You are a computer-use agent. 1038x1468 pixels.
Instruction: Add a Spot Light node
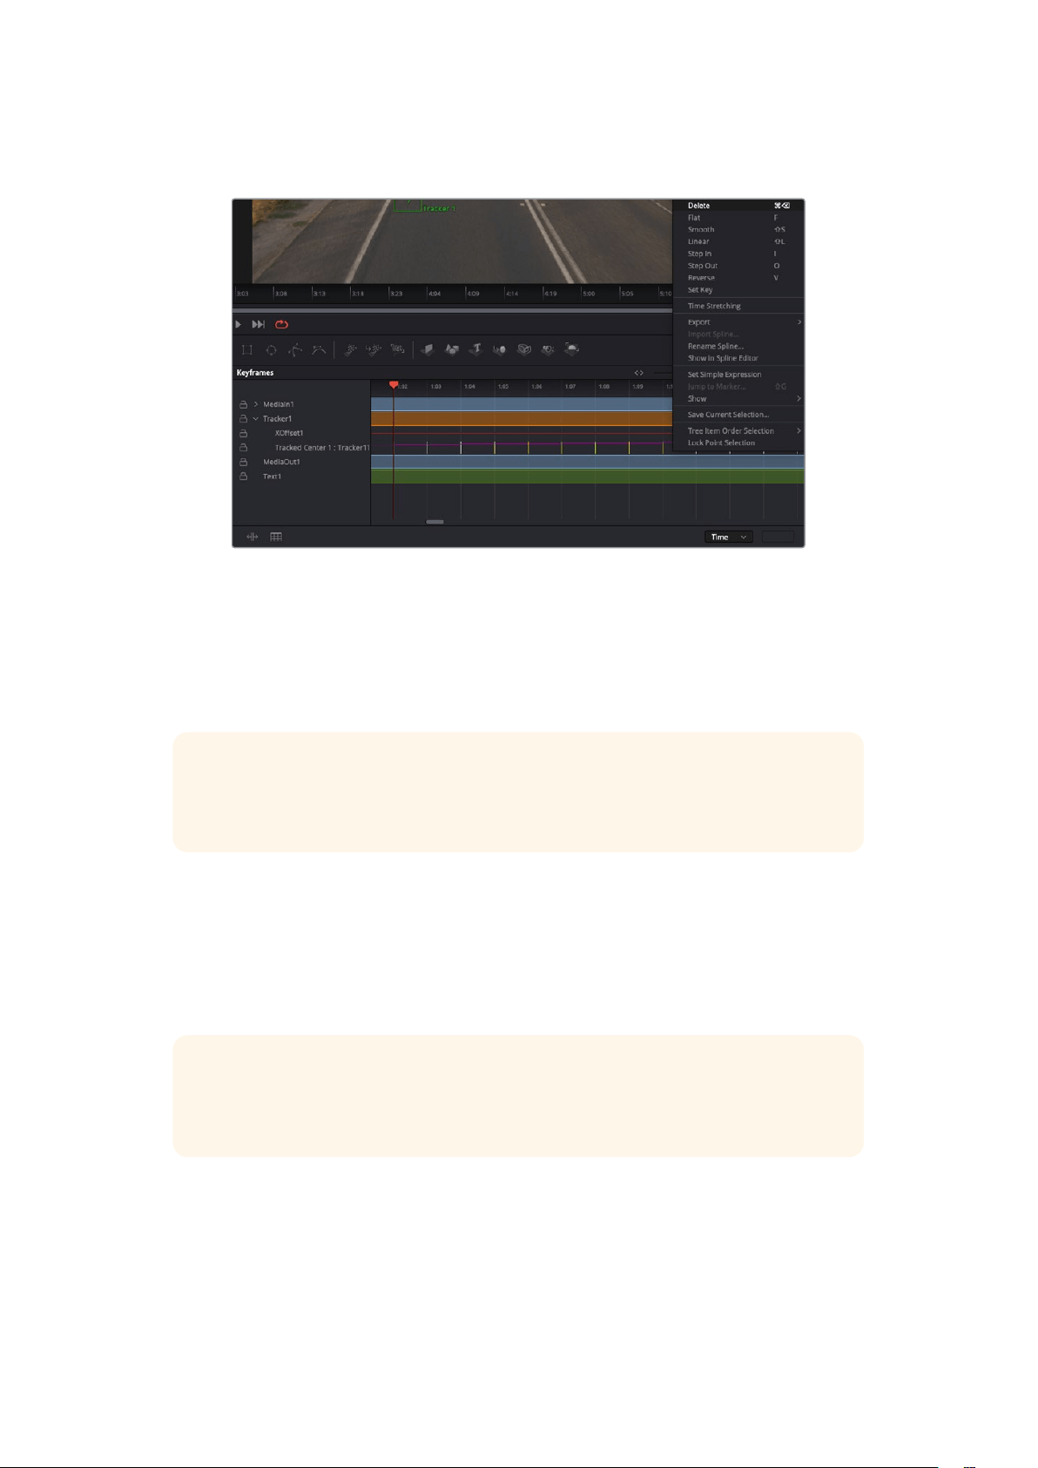pos(548,349)
